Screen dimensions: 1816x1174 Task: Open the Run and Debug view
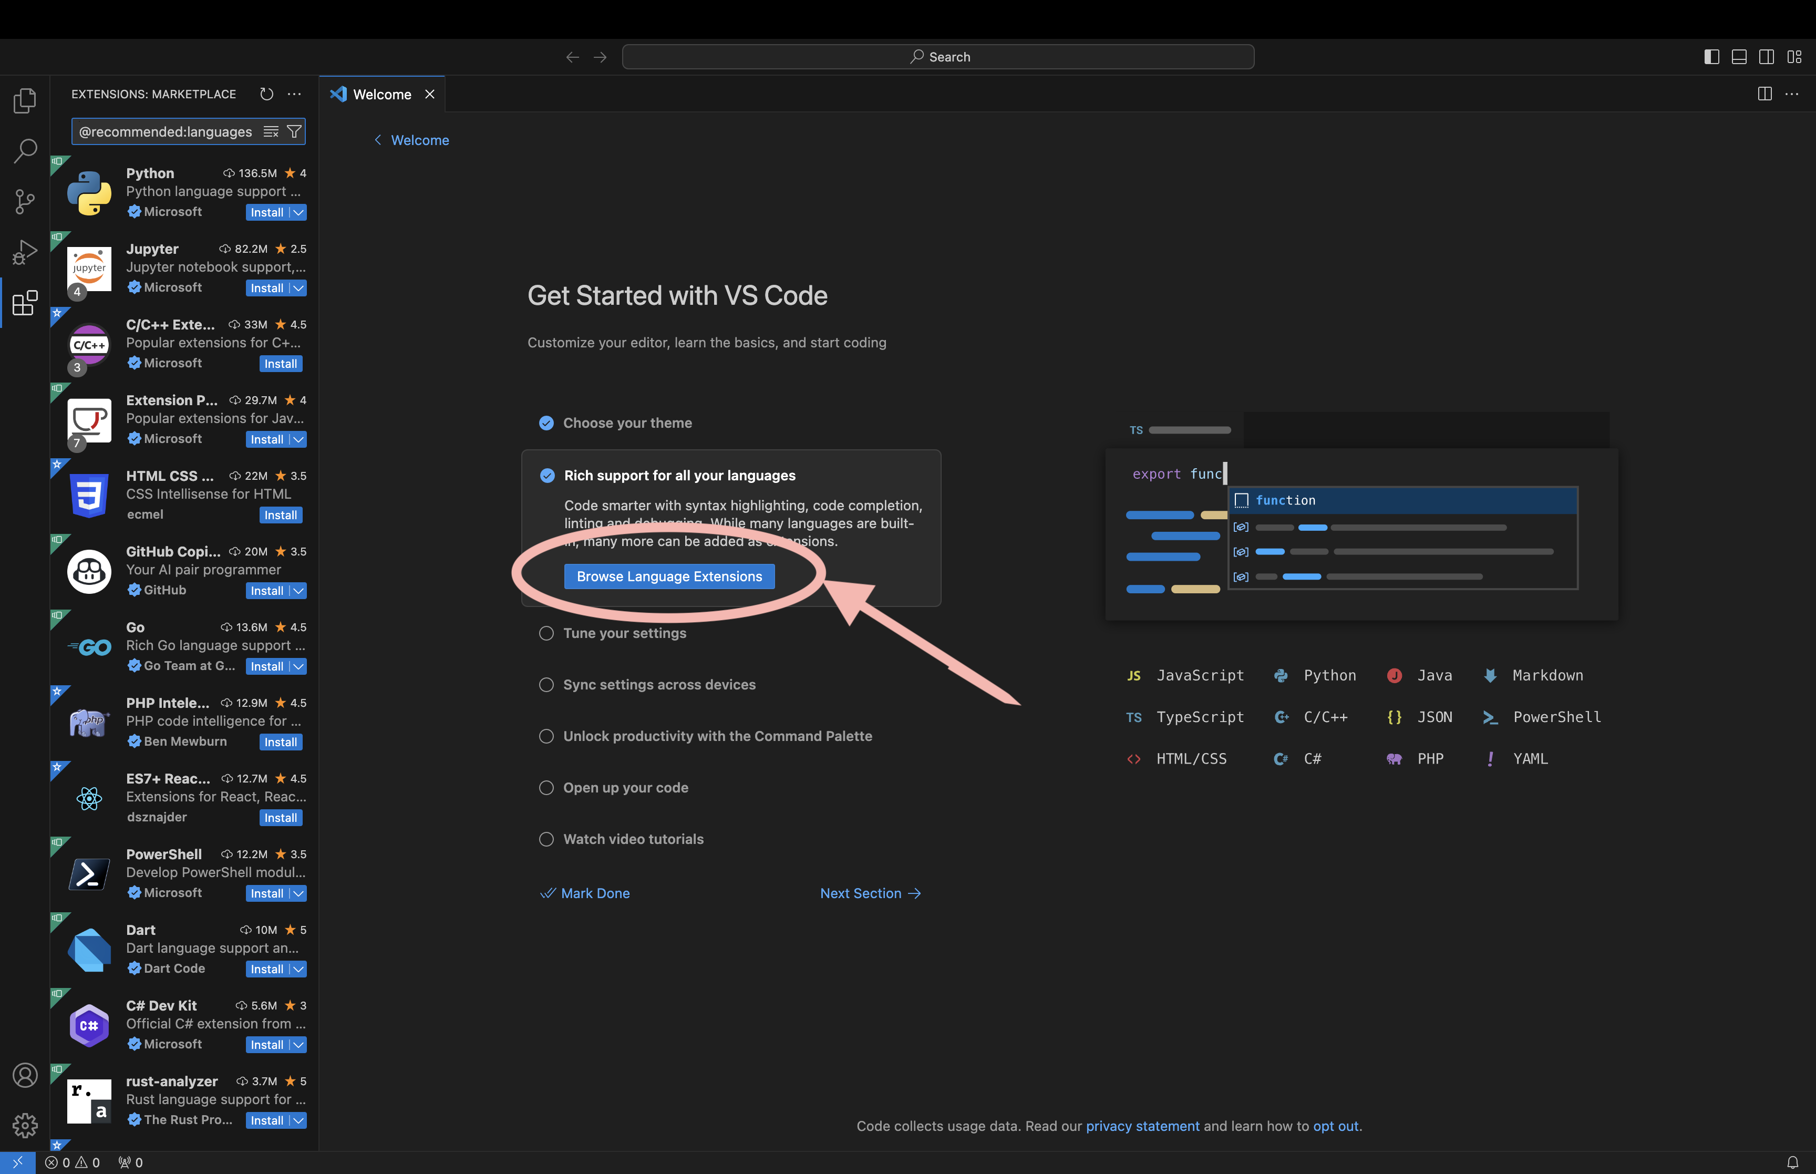[24, 252]
